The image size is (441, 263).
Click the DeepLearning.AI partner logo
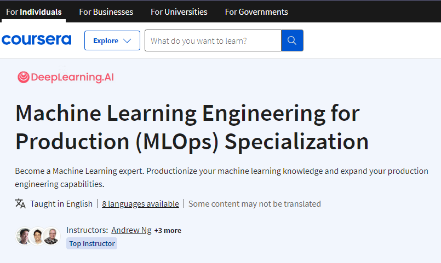(66, 77)
